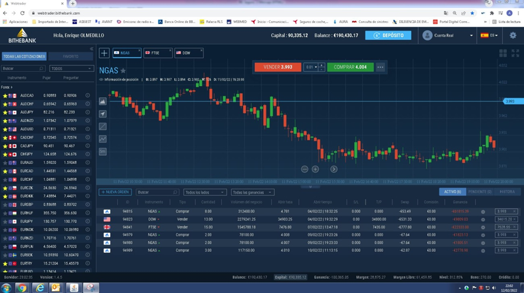Click the NUEVA ORDEN button
This screenshot has width=524, height=293.
coord(115,192)
